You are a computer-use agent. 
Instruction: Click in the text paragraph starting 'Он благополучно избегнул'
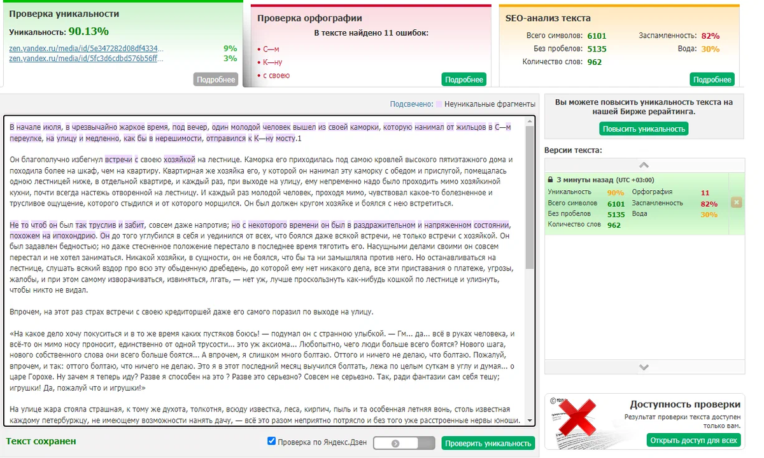(x=262, y=181)
